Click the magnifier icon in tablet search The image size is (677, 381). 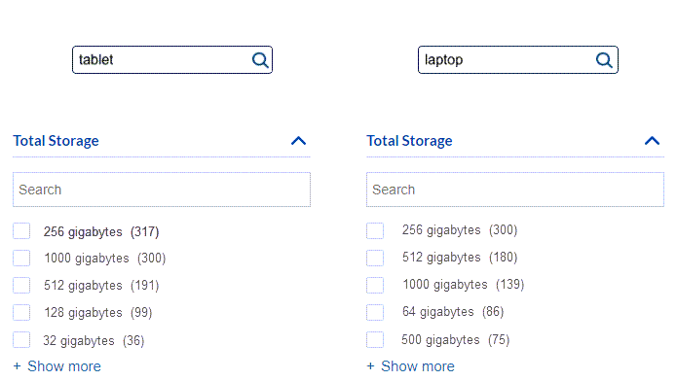tap(260, 60)
